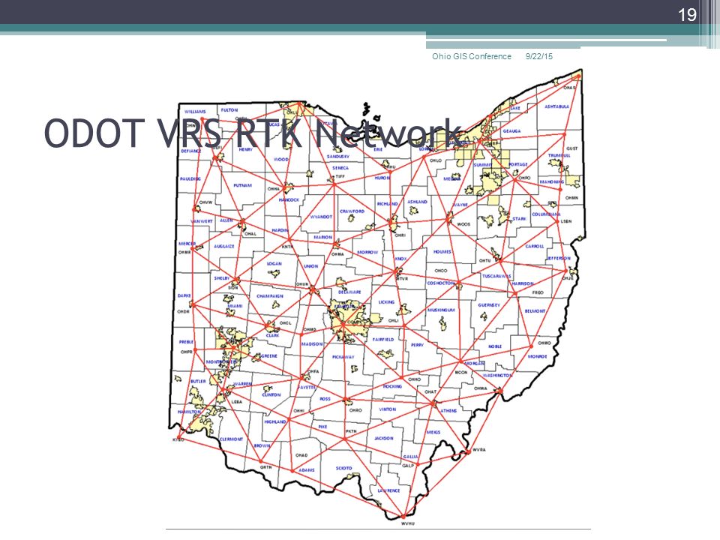Select the VINTON county label
720x540 pixels.
pos(387,409)
